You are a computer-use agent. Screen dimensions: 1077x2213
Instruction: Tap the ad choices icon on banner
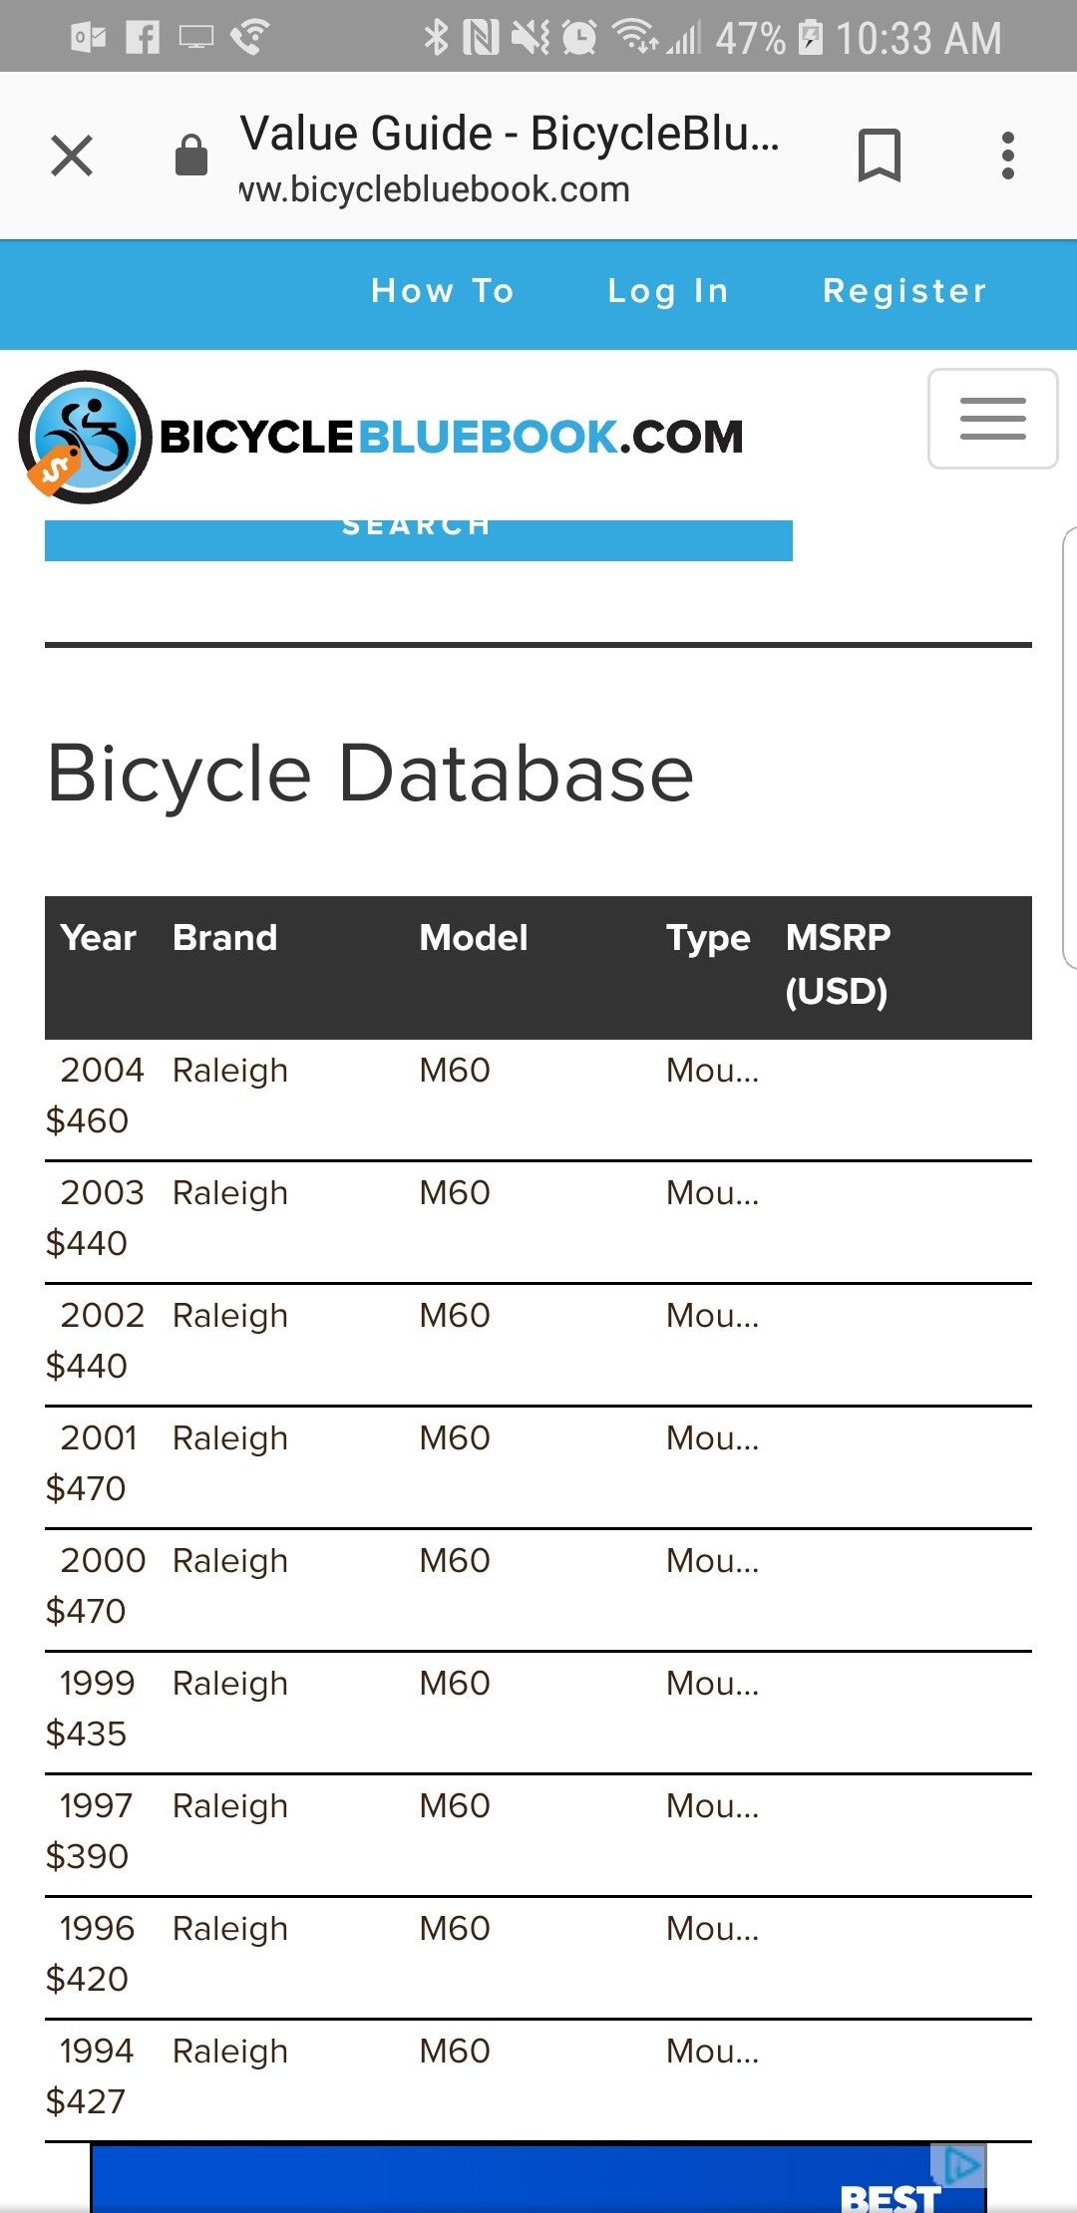click(960, 2164)
